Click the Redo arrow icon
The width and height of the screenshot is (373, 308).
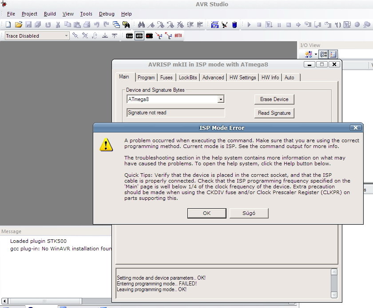pos(106,24)
